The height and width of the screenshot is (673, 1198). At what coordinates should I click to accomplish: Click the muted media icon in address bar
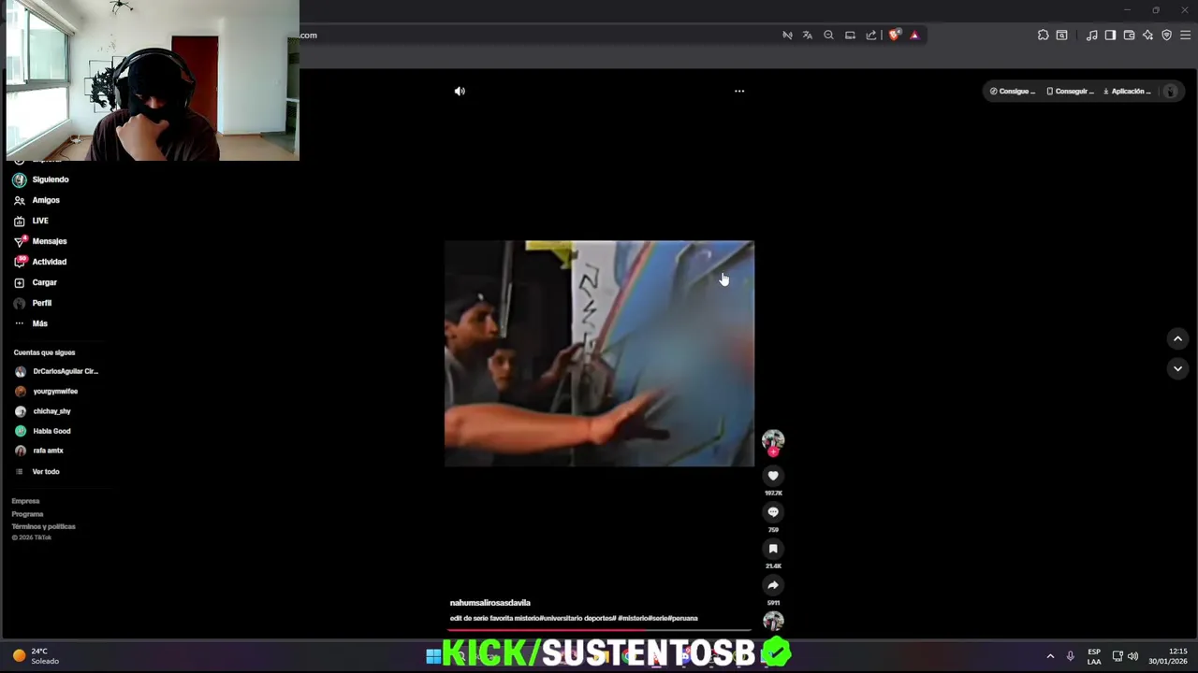tap(787, 36)
